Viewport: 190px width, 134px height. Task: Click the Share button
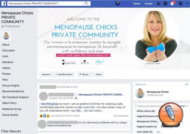[x=84, y=74]
